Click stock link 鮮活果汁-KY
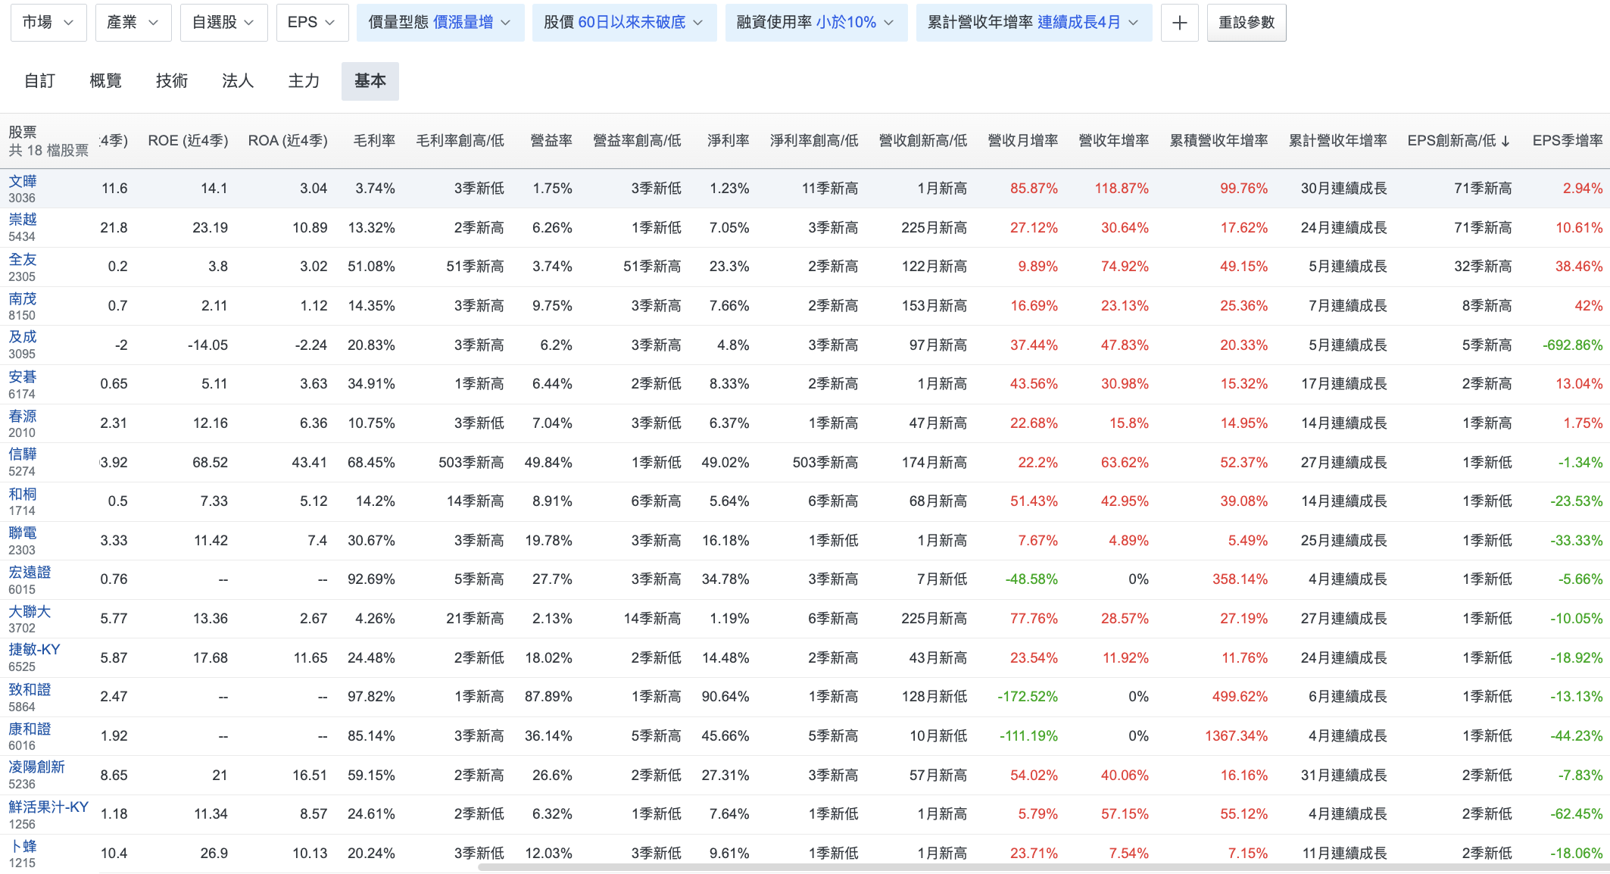 coord(48,807)
